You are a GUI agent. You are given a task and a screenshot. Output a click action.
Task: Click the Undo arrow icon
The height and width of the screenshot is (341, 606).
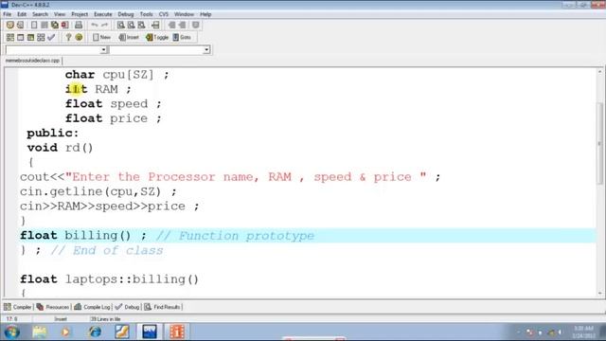point(95,26)
